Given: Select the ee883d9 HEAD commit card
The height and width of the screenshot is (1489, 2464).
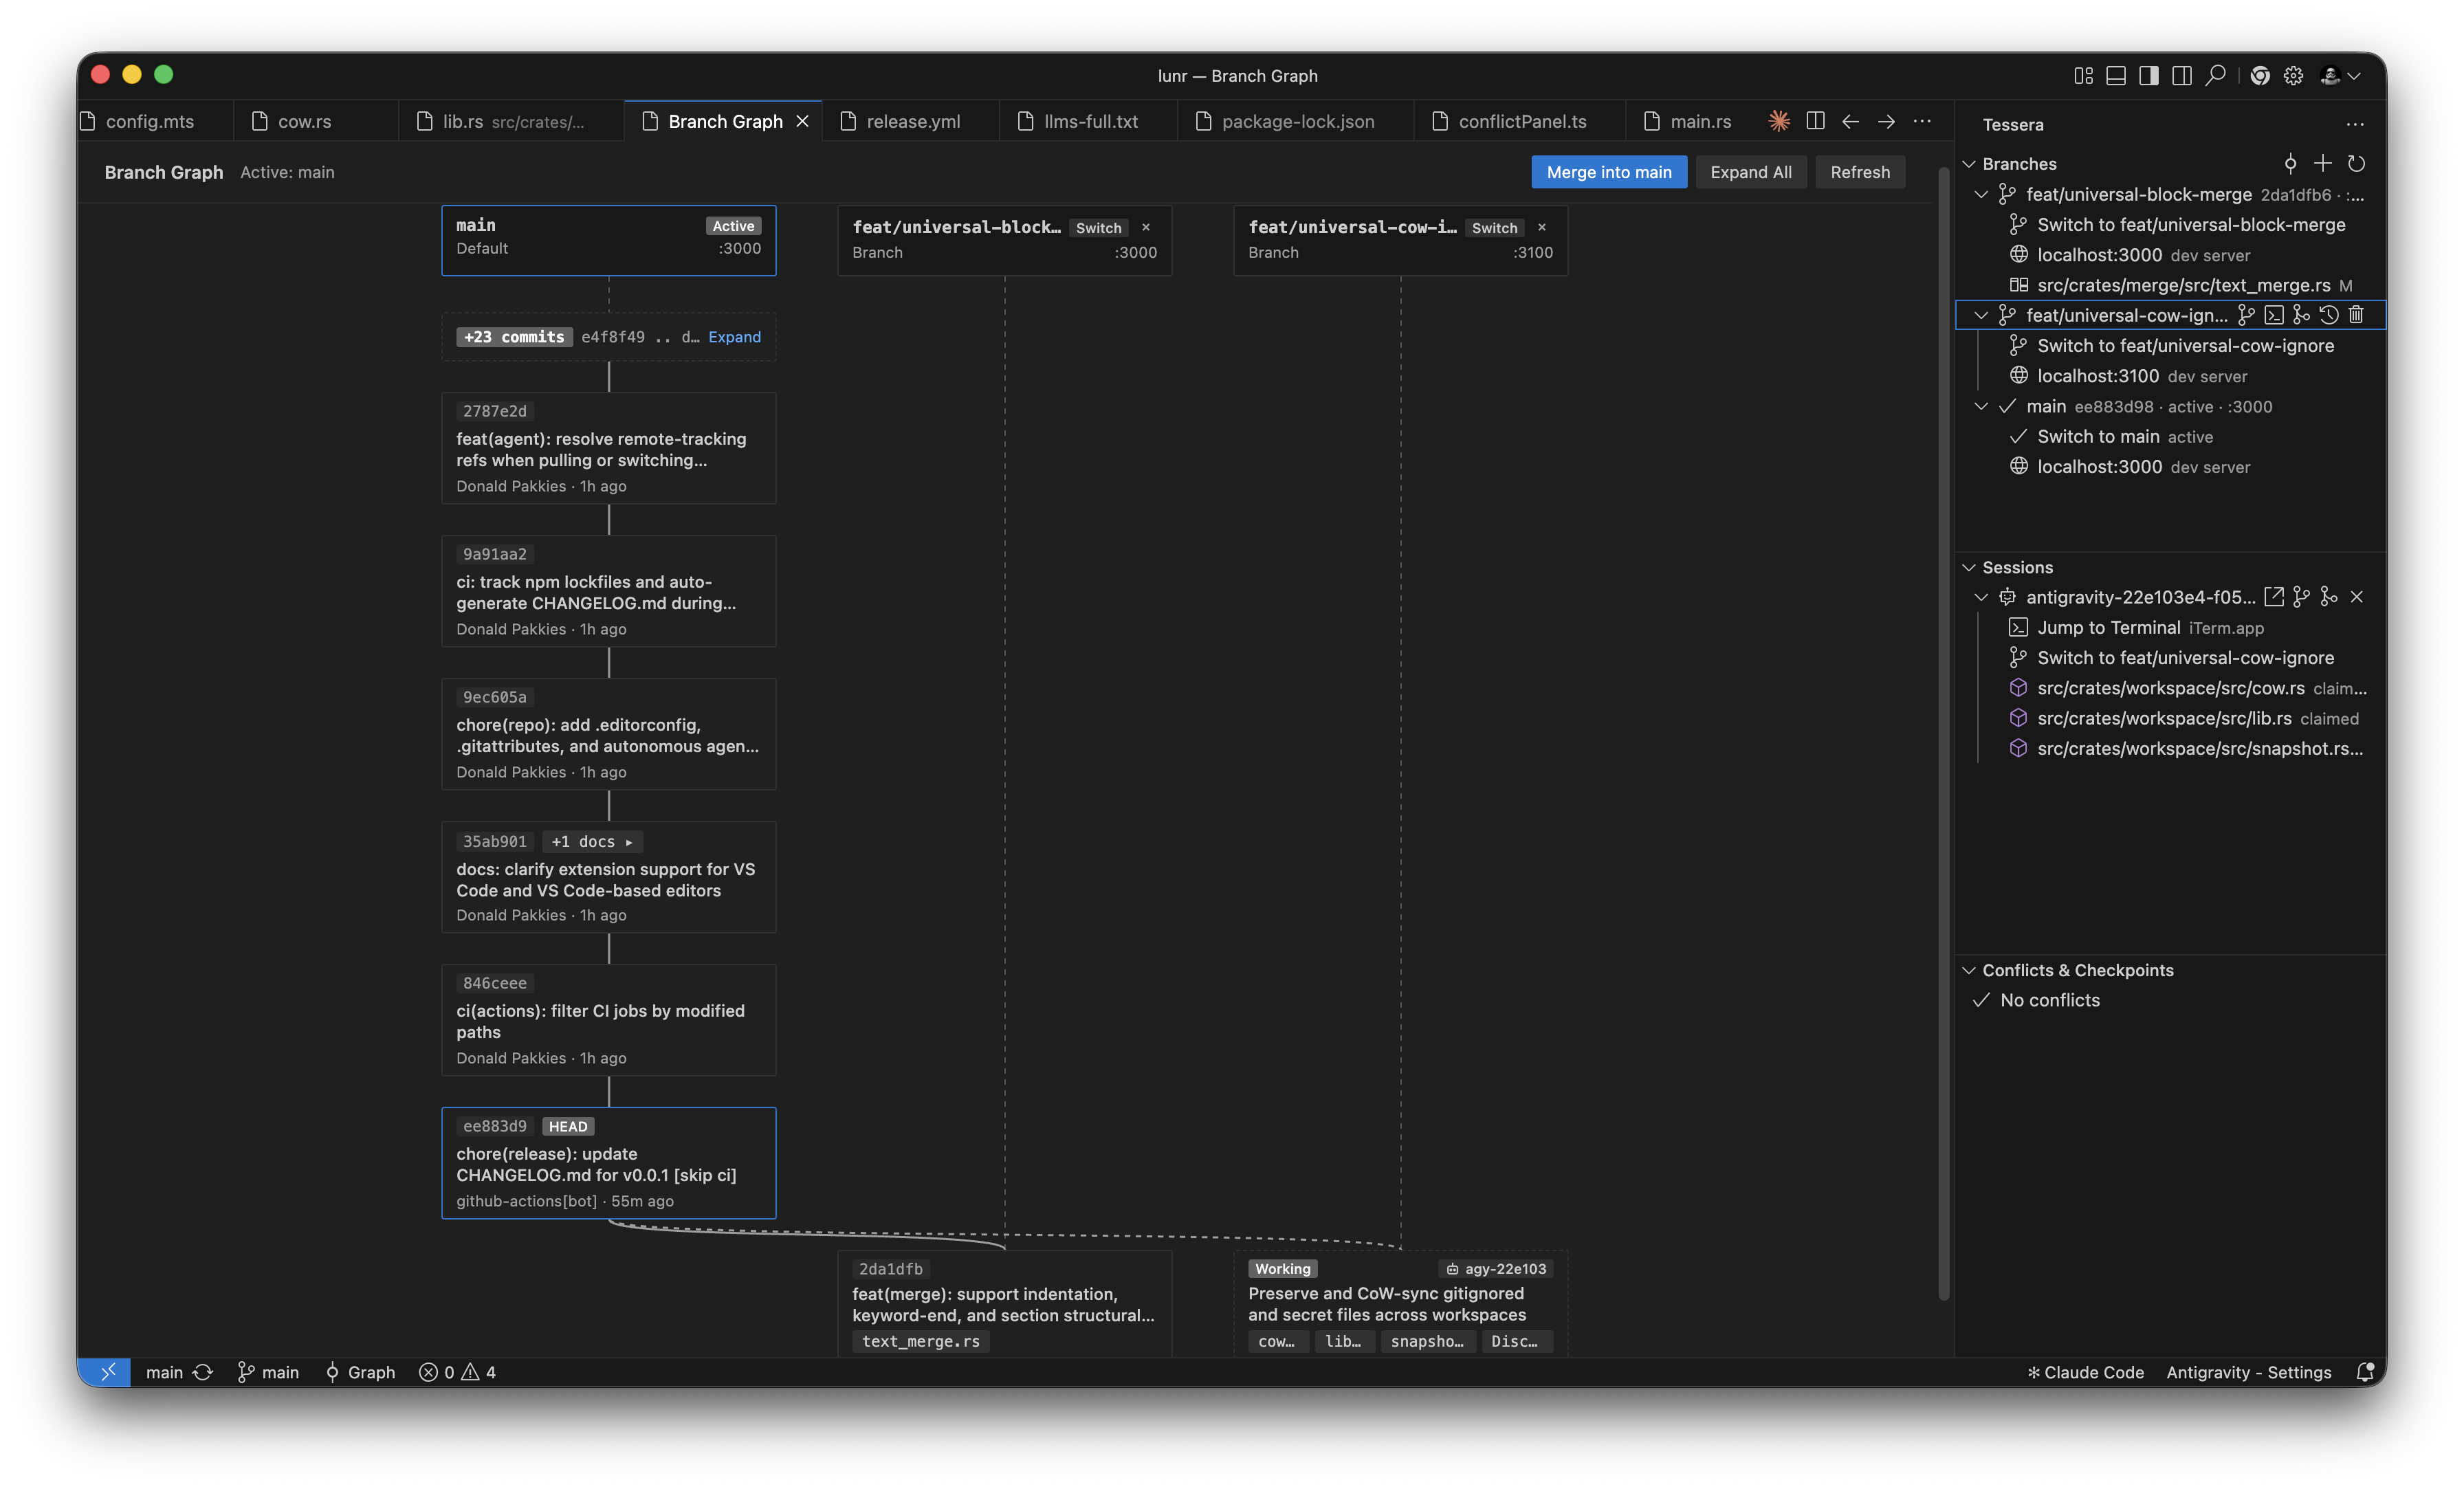Looking at the screenshot, I should tap(609, 1163).
